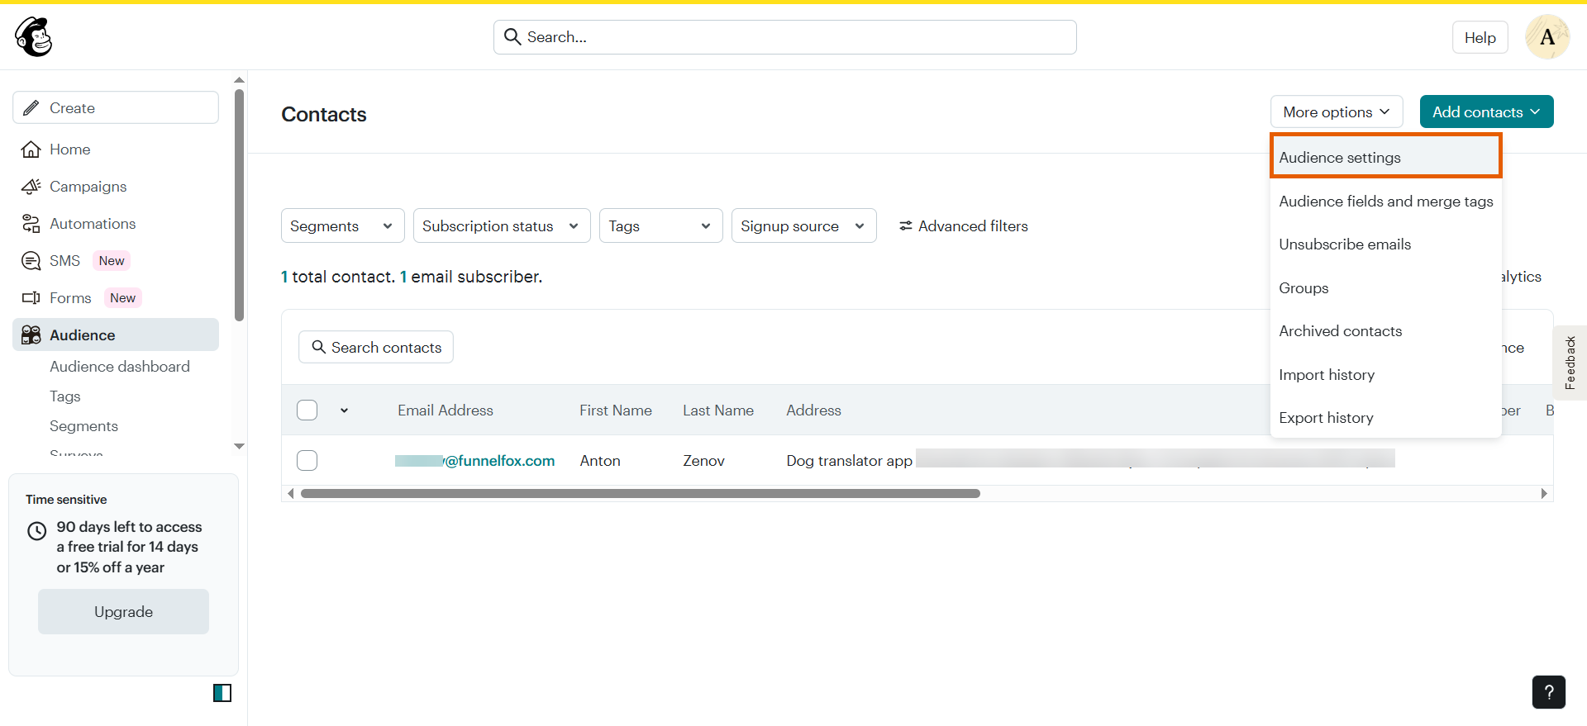The image size is (1587, 726).
Task: Open the Signup source dropdown
Action: click(804, 225)
